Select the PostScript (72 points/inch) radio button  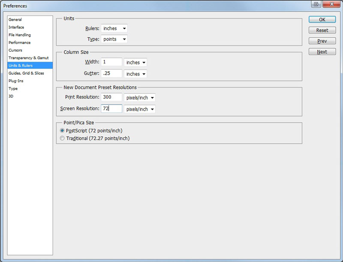click(63, 130)
